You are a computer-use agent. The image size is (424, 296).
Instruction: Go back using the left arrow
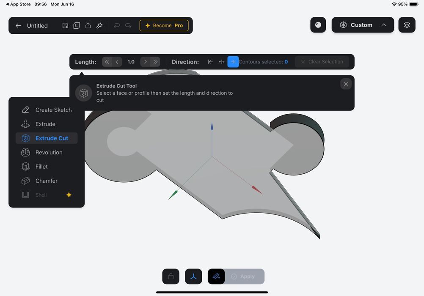point(18,25)
